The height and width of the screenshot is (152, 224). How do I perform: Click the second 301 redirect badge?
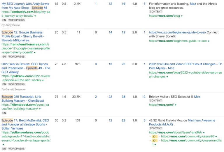click(x=154, y=141)
